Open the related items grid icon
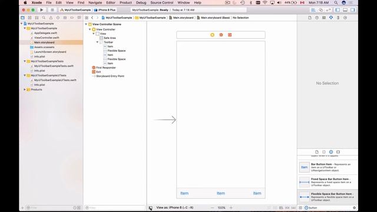The width and height of the screenshot is (377, 212). (x=87, y=18)
